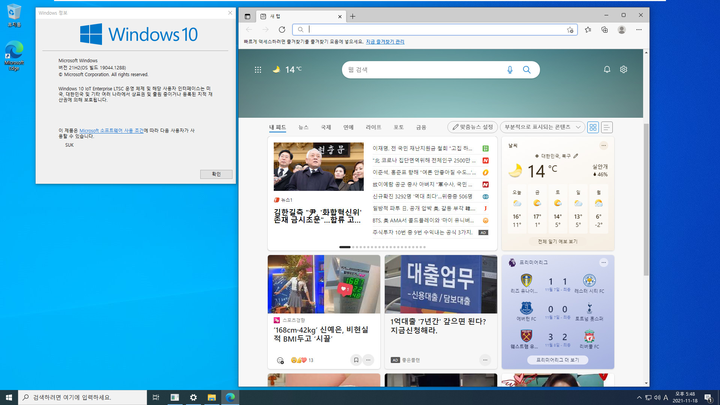Click 확인 in the Windows 정보 dialog

[x=216, y=174]
